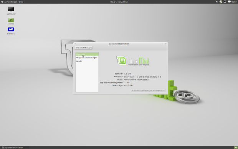The image size is (238, 149).
Task: Select Grafik in the sidebar list
Action: point(87,61)
